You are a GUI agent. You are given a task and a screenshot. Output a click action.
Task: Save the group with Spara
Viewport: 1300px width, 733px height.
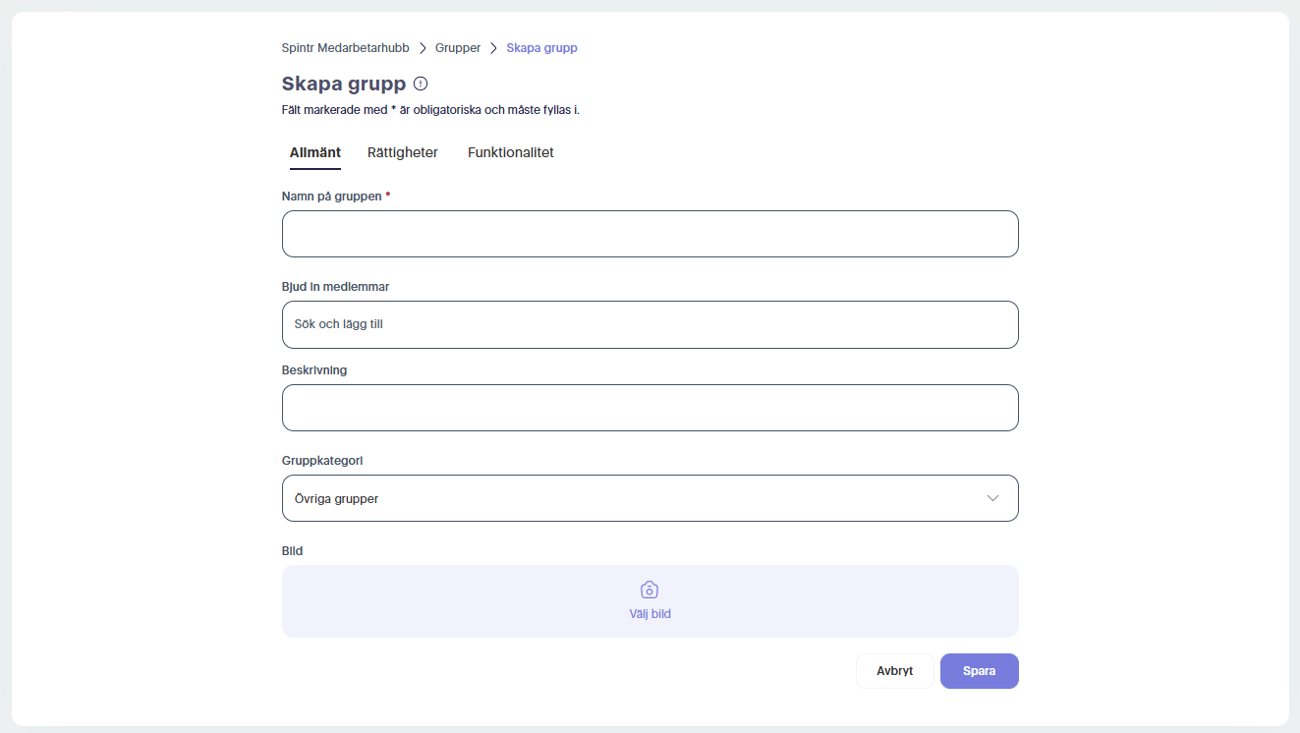tap(980, 671)
